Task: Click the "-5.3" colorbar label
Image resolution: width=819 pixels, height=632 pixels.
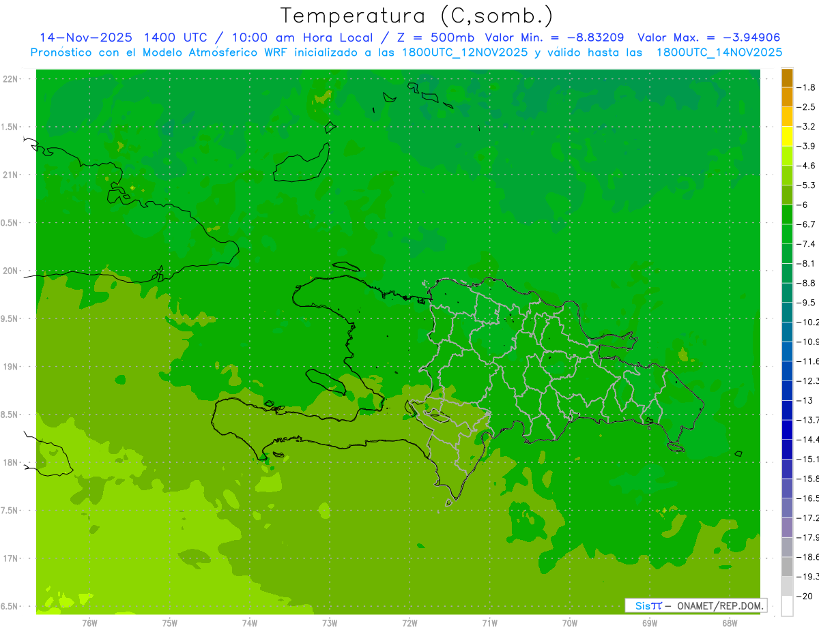Action: click(x=807, y=185)
